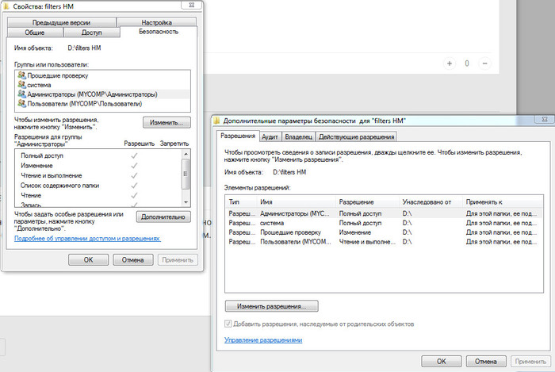The image size is (555, 372).
Task: Click the Изменить разрешения... button
Action: click(x=271, y=306)
